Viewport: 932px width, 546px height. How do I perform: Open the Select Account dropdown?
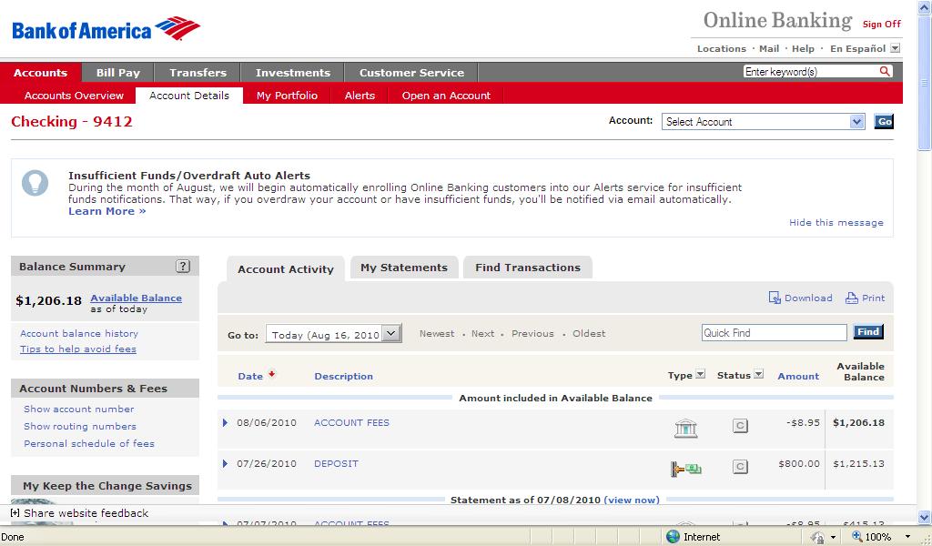click(x=763, y=122)
